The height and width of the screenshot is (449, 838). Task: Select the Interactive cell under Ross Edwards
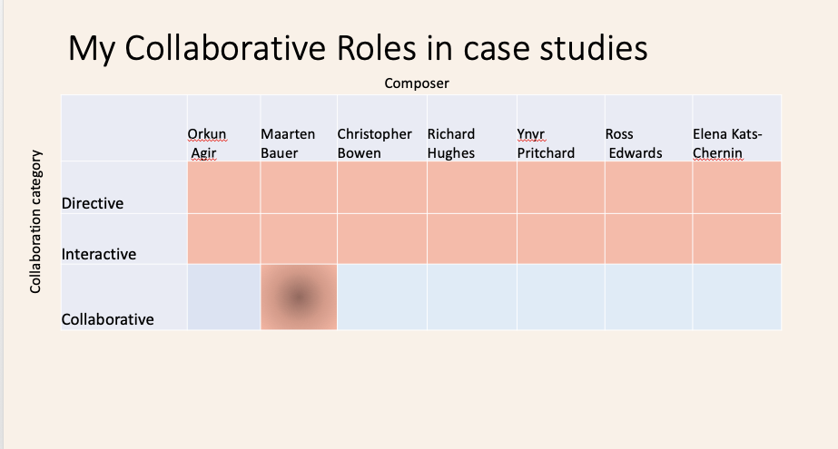(x=648, y=239)
